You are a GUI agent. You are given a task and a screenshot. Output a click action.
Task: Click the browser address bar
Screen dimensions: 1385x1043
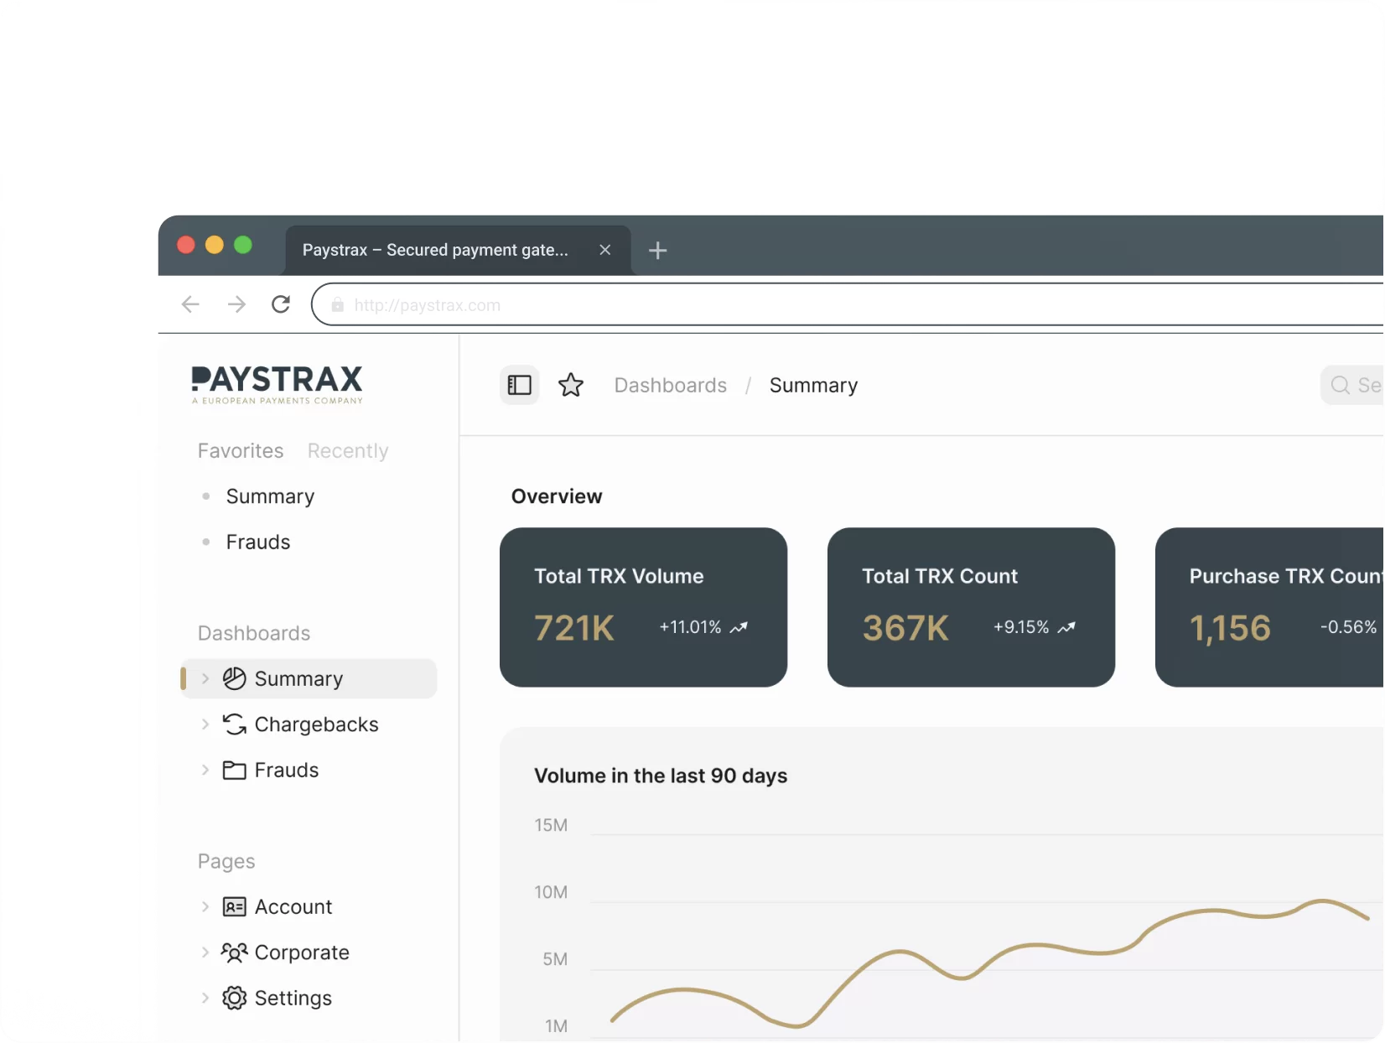(x=838, y=304)
